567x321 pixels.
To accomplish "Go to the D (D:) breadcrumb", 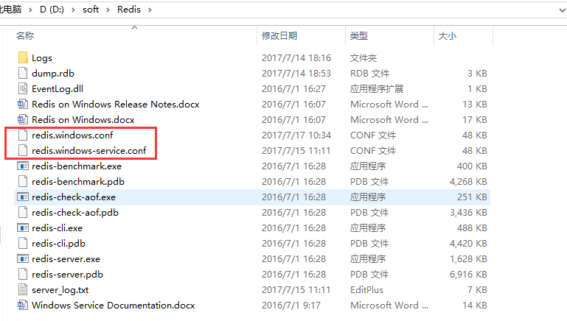I will 52,10.
